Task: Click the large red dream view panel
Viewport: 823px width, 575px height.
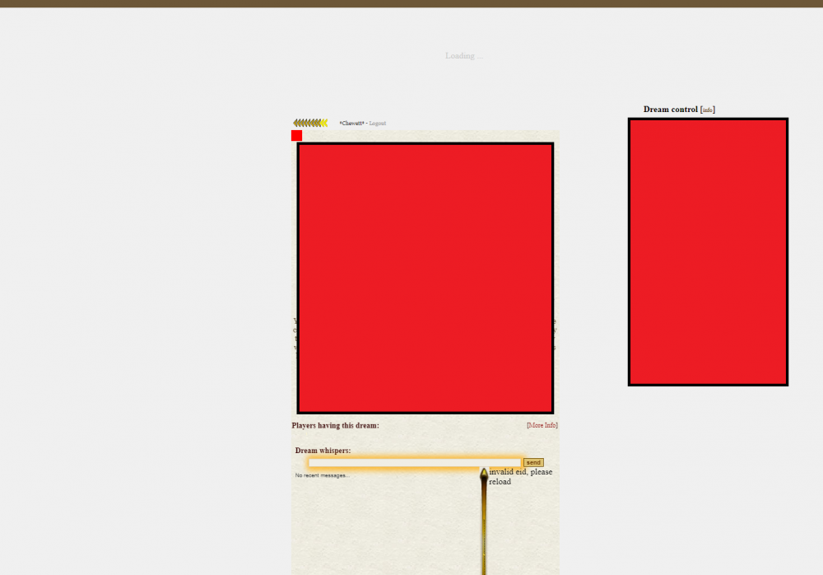Action: point(425,278)
